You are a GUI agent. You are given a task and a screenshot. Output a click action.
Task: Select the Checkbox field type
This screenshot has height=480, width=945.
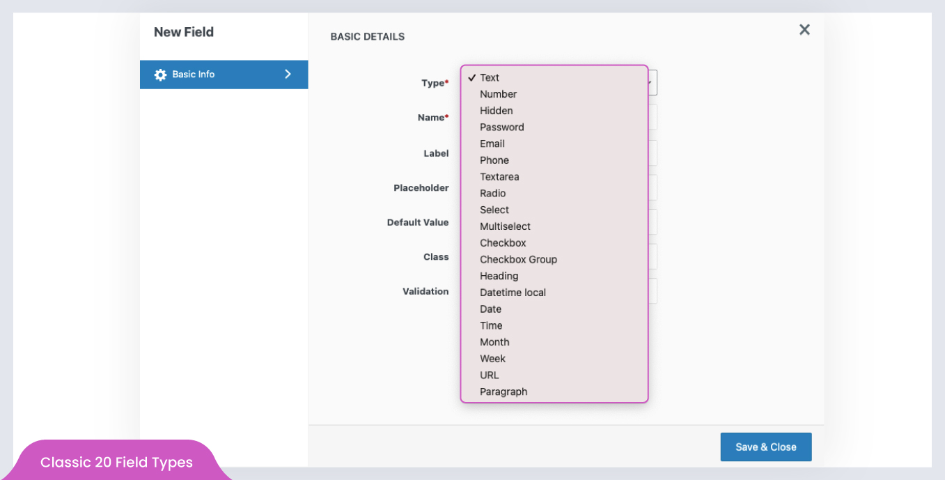503,242
